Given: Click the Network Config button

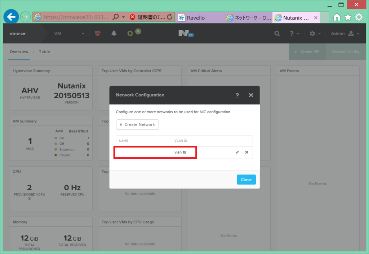Looking at the screenshot, I should pos(345,51).
